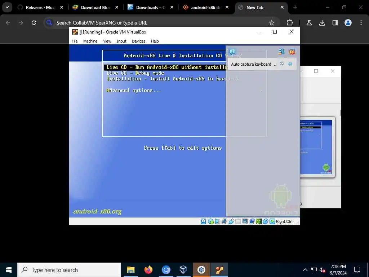Open the Machine menu
This screenshot has width=369, height=277.
pyautogui.click(x=90, y=41)
